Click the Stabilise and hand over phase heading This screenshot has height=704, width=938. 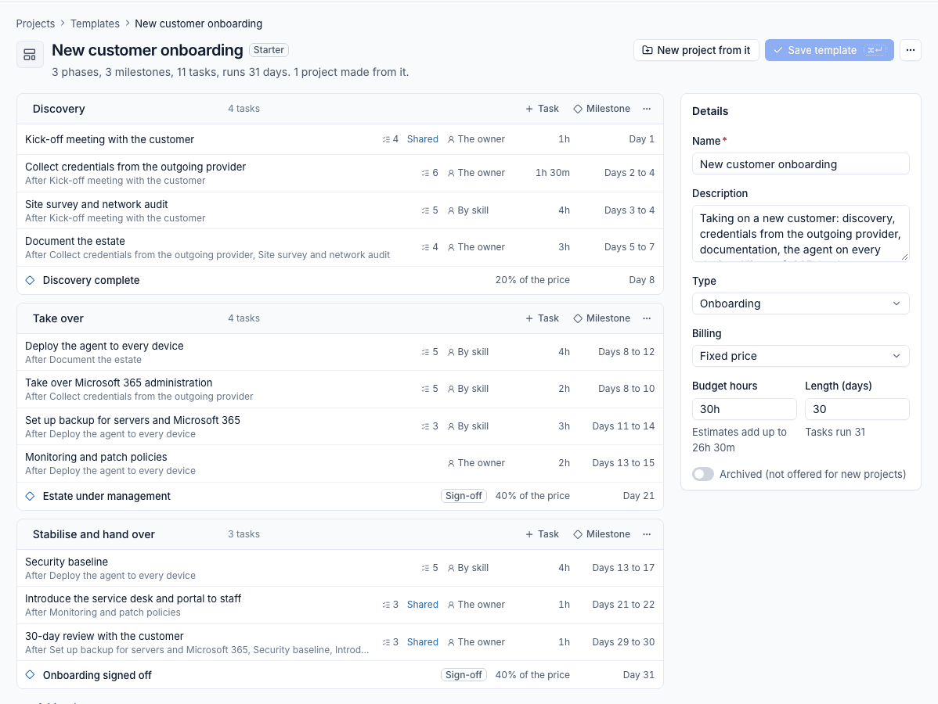tap(93, 534)
